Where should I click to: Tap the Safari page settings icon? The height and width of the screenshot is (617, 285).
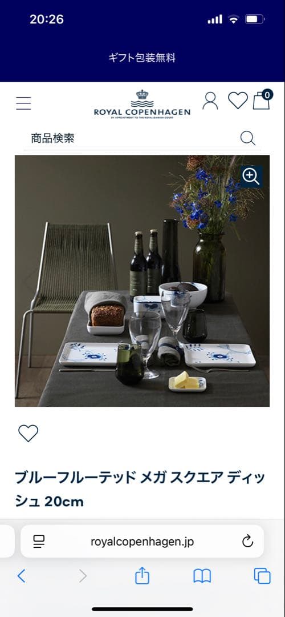(39, 542)
